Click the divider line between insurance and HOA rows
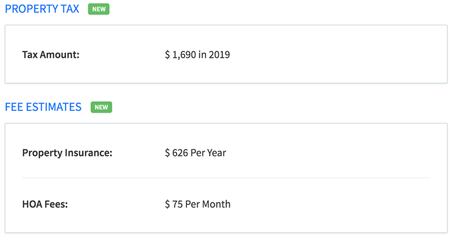Image resolution: width=452 pixels, height=237 pixels. click(x=226, y=178)
